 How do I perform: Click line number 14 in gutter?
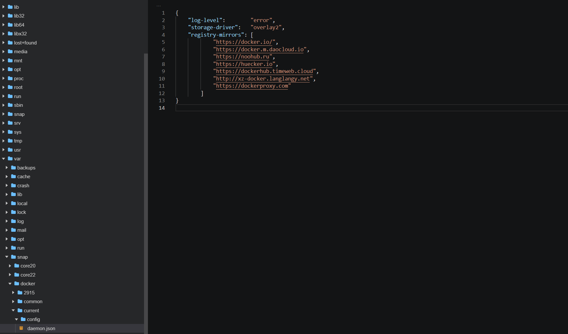[162, 108]
